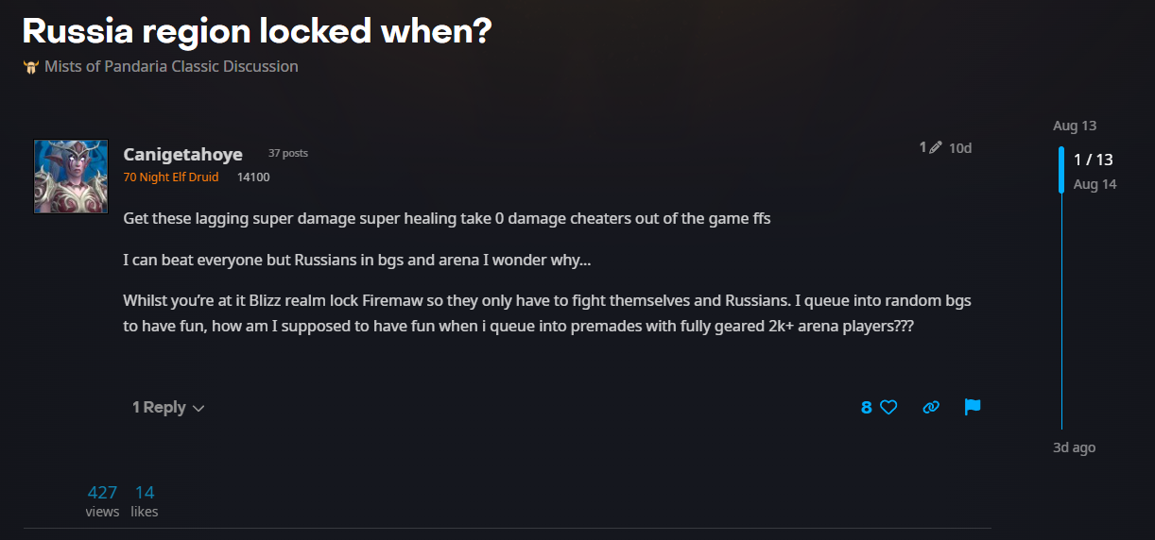Jump to the latest post 3d ago
The width and height of the screenshot is (1155, 540).
pos(1074,447)
